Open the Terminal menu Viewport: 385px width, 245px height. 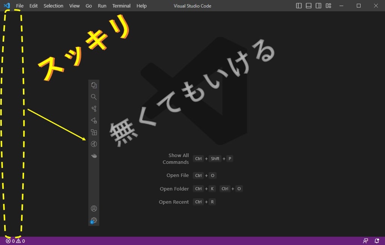tap(121, 6)
